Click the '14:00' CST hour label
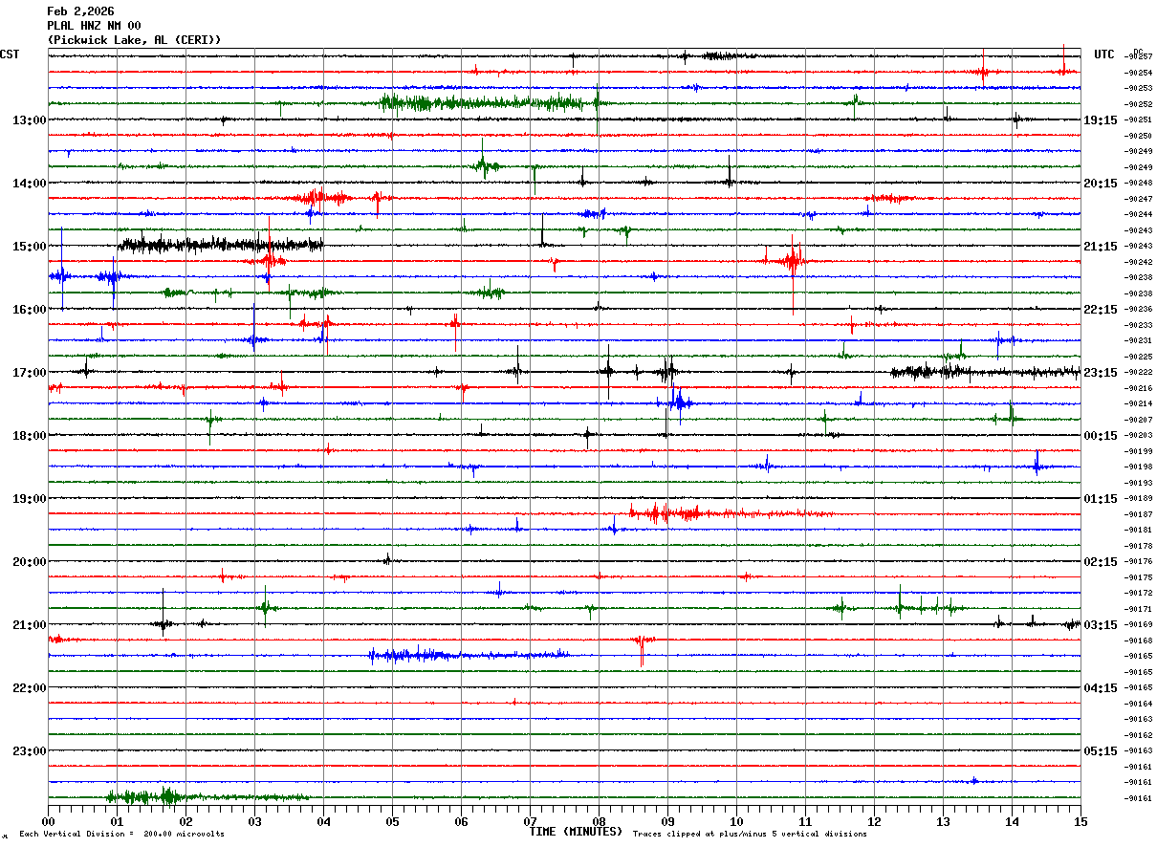This screenshot has height=847, width=1157. tap(30, 184)
